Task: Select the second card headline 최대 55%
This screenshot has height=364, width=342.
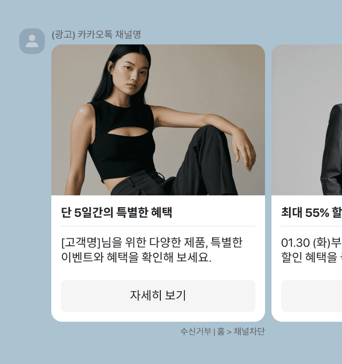Action: pos(305,212)
